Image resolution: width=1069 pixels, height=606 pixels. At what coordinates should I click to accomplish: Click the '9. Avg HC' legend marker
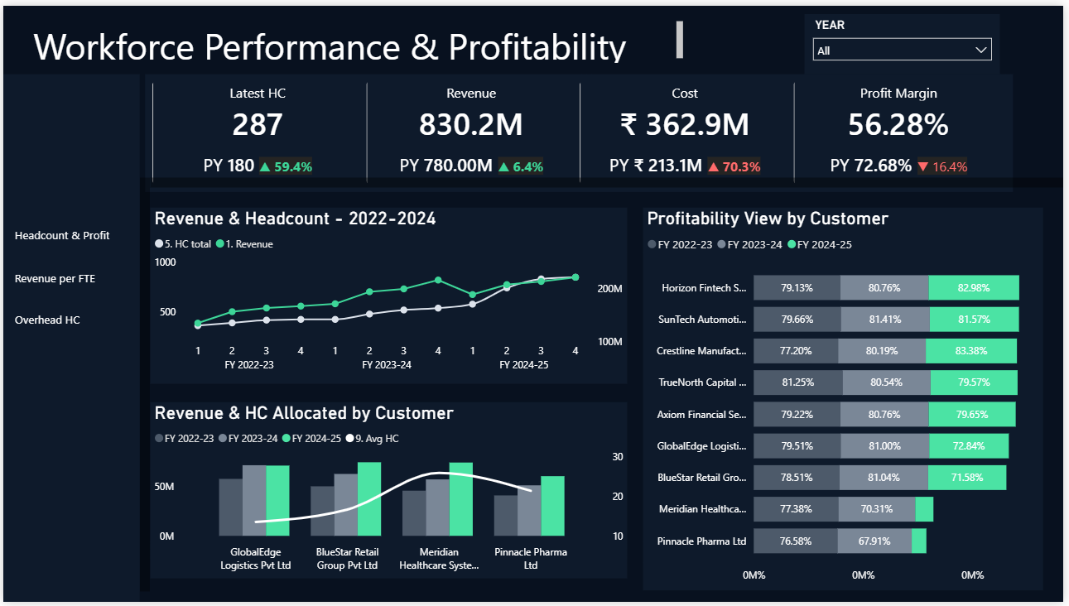point(350,439)
